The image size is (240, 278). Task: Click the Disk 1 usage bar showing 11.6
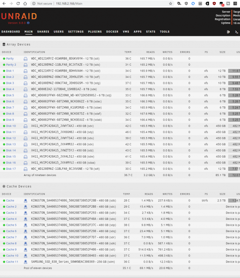point(234,71)
